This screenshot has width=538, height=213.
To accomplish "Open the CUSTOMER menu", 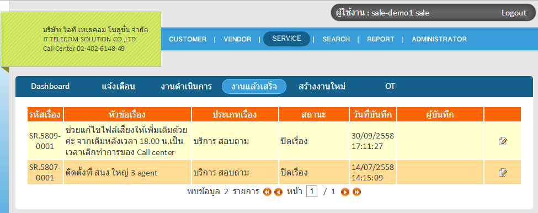I will 188,39.
